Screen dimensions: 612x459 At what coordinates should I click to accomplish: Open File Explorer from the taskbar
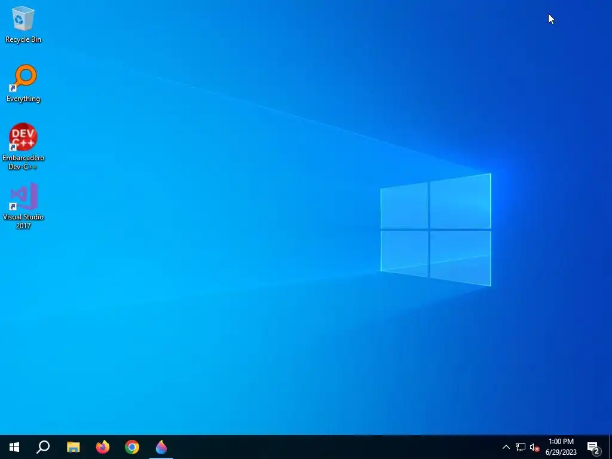[x=73, y=447]
